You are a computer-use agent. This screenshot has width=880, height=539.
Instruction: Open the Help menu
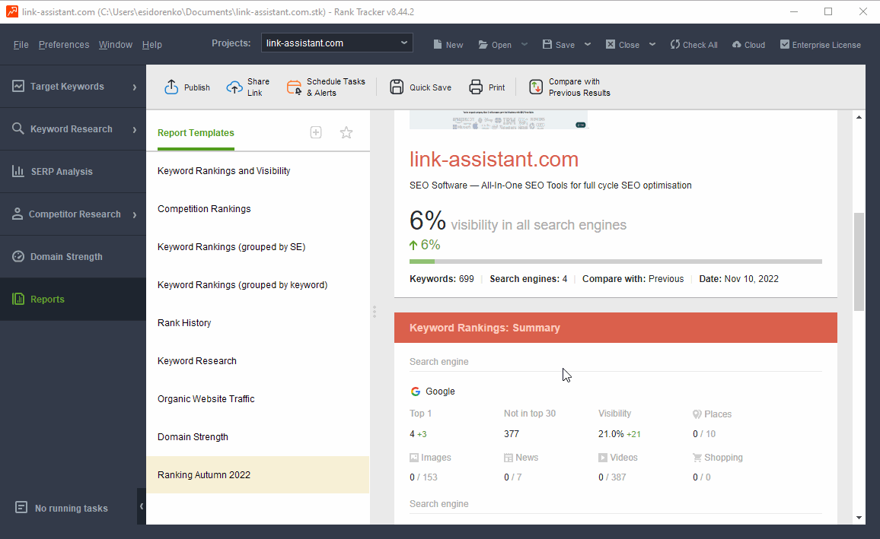pos(152,44)
